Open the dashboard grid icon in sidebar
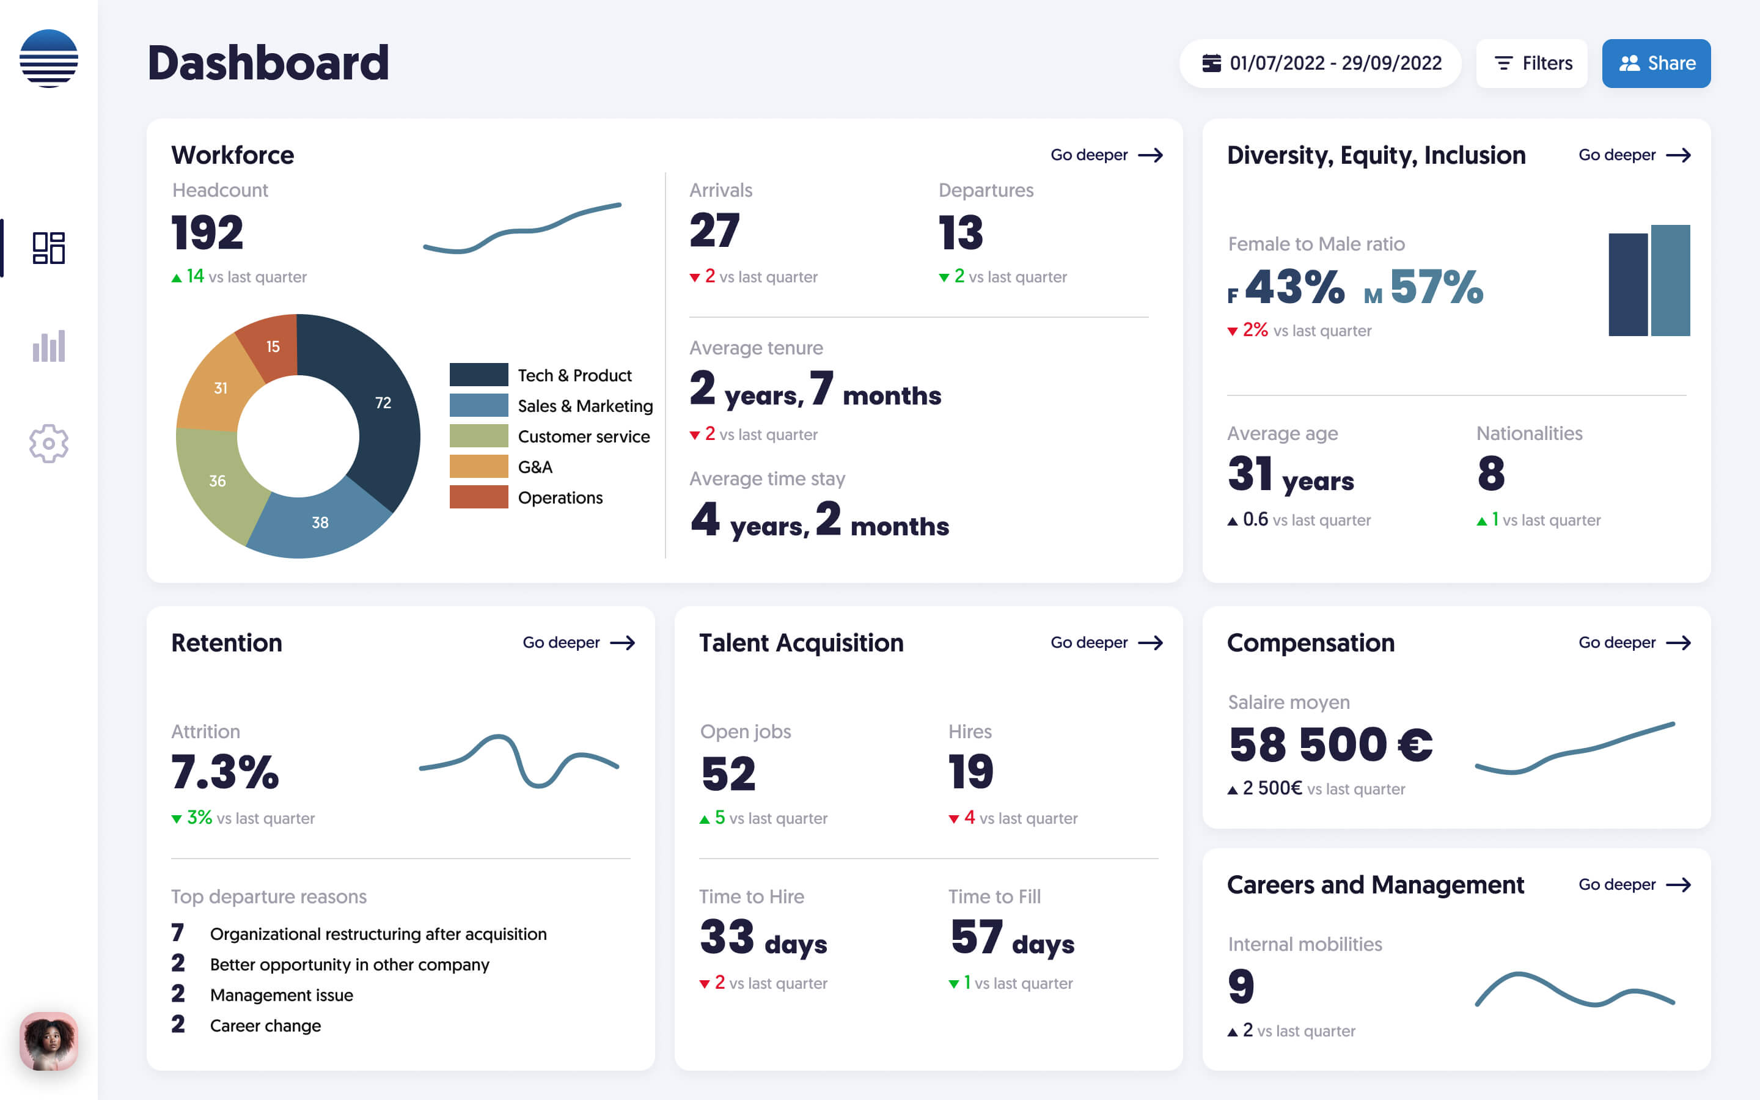The height and width of the screenshot is (1100, 1760). [49, 248]
